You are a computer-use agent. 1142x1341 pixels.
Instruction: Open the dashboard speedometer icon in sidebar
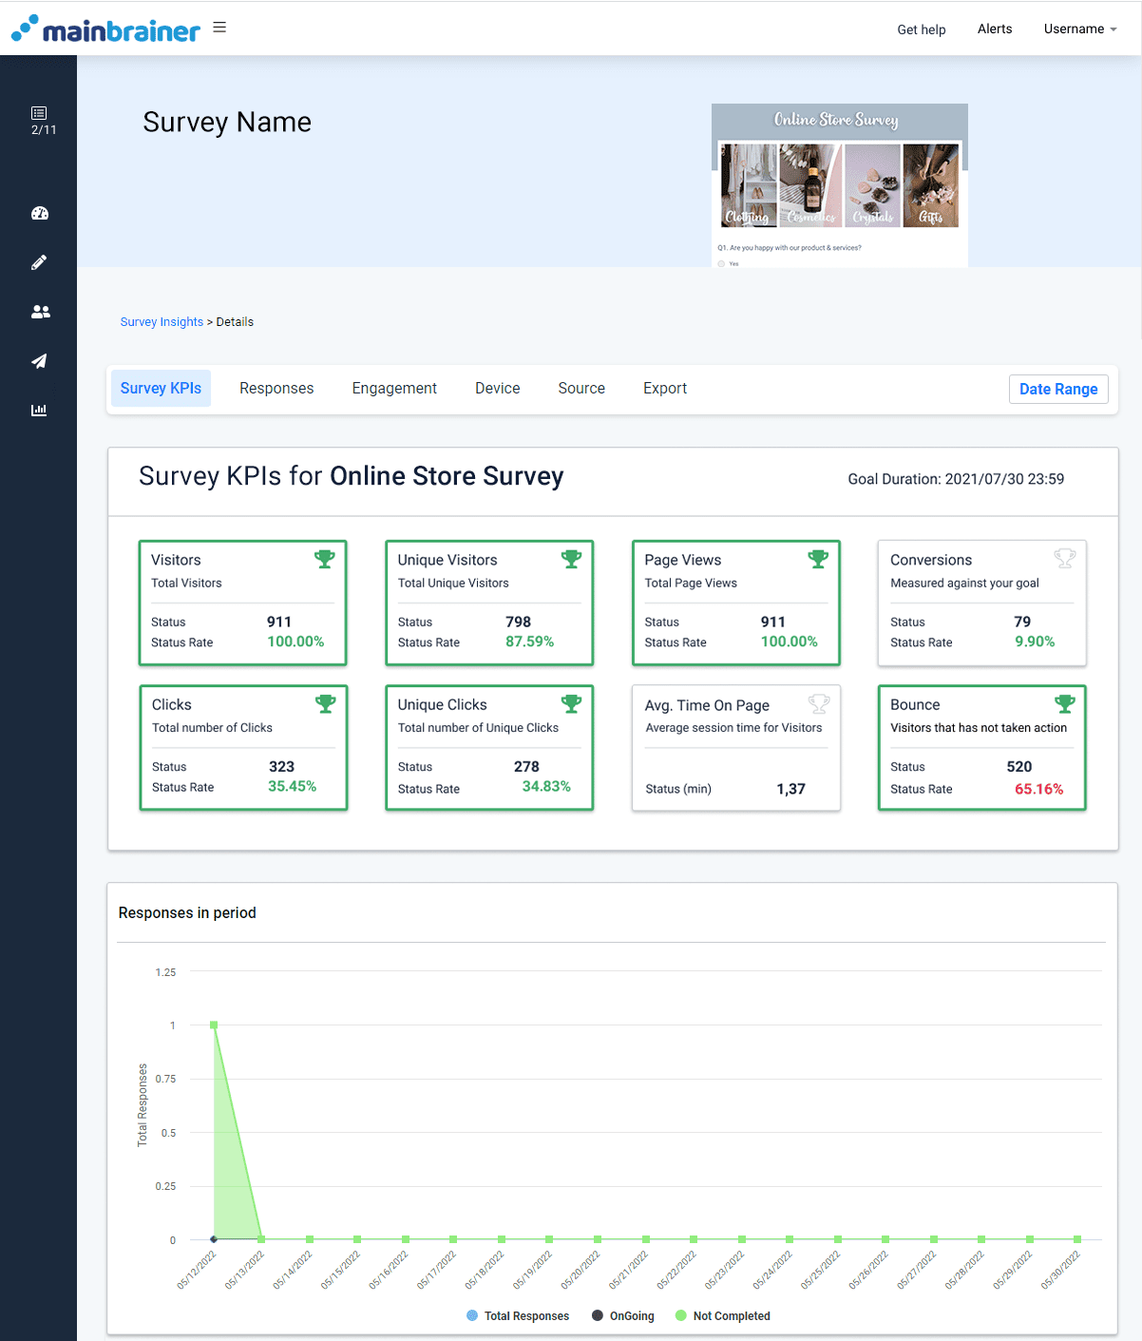[x=39, y=213]
